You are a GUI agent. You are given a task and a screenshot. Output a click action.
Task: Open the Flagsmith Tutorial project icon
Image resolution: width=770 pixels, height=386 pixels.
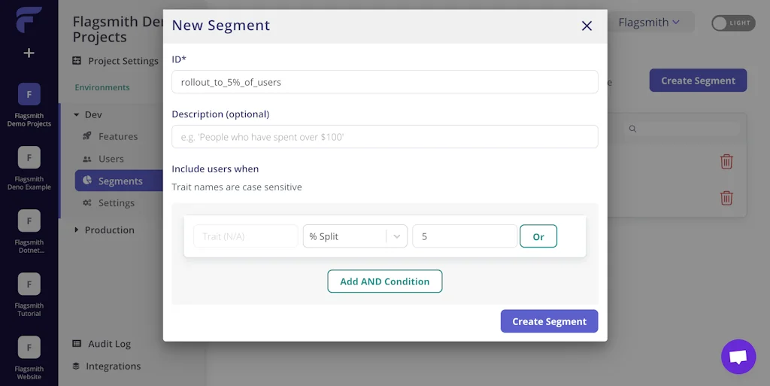click(x=29, y=284)
